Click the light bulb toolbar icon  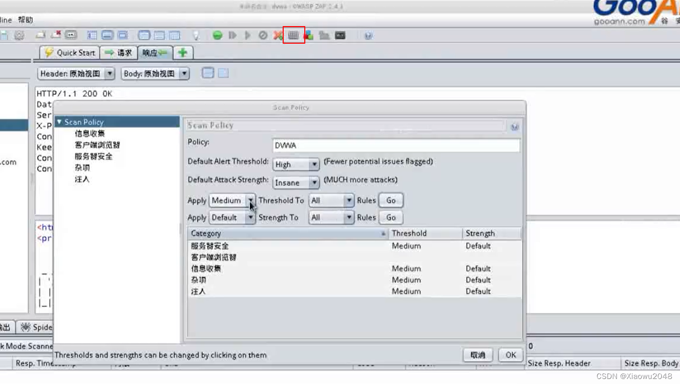tap(197, 36)
